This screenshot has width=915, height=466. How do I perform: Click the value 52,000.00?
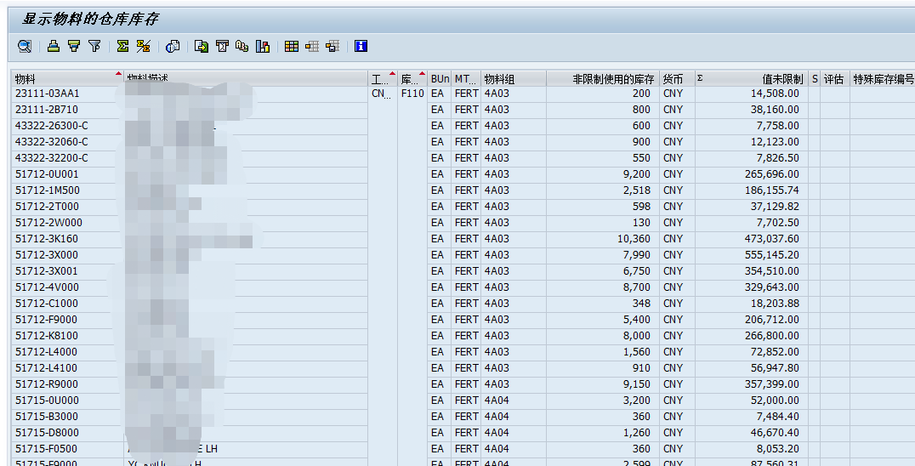[775, 401]
